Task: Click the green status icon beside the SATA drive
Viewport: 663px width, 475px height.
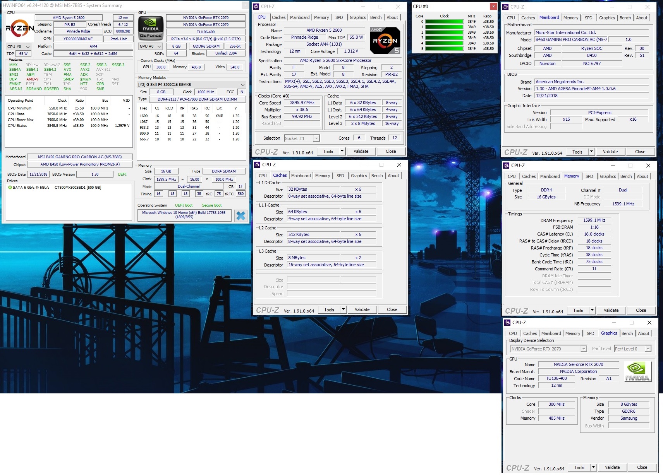Action: [x=10, y=188]
